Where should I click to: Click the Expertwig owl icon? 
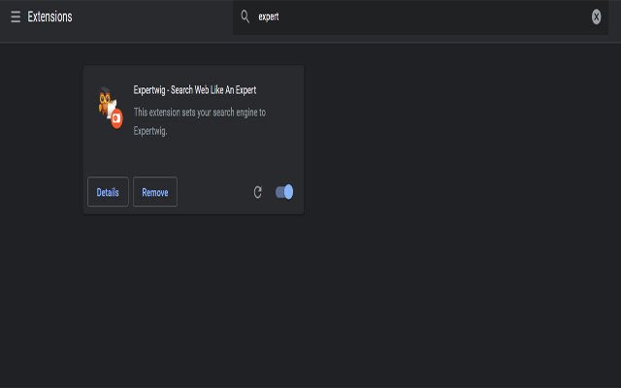click(111, 108)
